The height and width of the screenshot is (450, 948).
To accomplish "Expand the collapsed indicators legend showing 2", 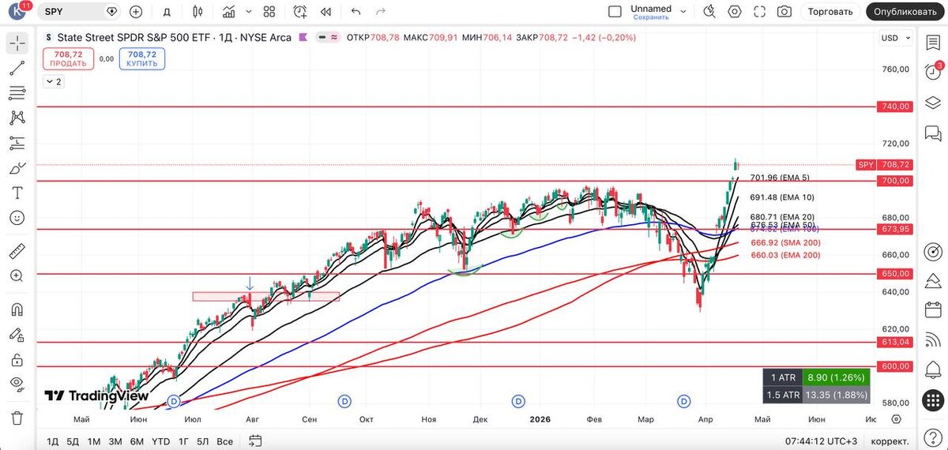I will pos(54,81).
